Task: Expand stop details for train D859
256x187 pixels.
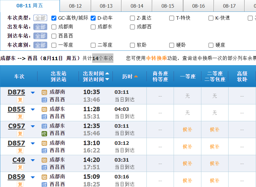Action: click(x=33, y=177)
